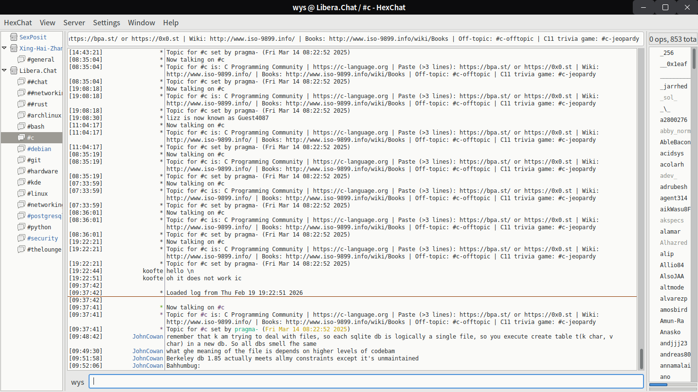
Task: Select user AbleBacon in the user list
Action: [675, 142]
